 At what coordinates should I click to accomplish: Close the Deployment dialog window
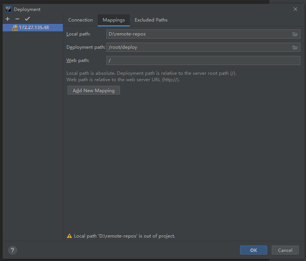click(295, 9)
